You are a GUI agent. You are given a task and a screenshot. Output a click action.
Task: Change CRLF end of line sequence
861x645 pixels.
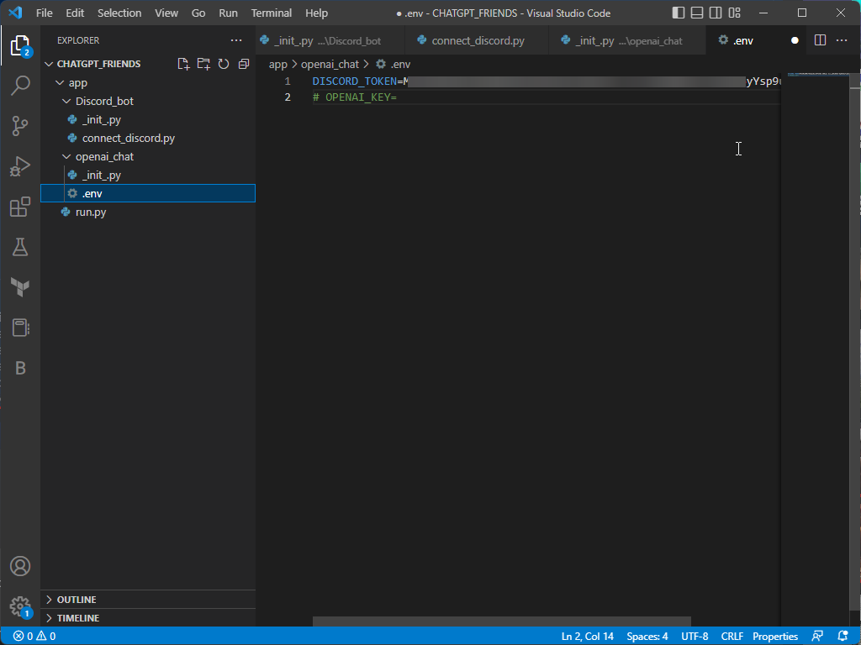tap(732, 637)
